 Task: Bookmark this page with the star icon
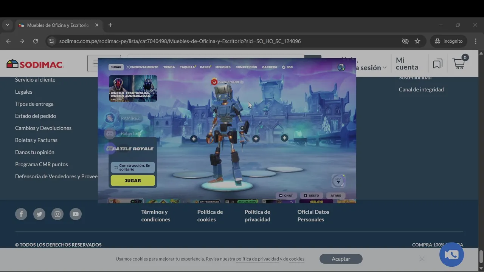pyautogui.click(x=417, y=41)
